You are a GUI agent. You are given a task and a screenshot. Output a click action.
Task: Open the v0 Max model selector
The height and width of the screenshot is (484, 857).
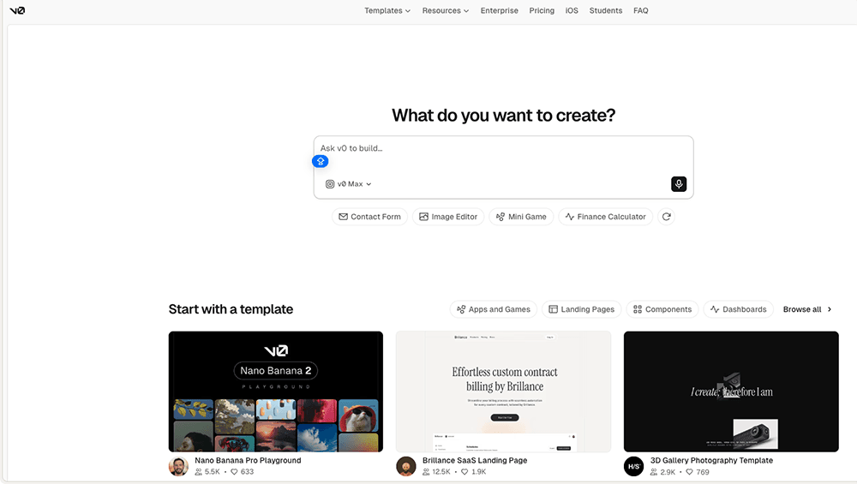tap(349, 184)
